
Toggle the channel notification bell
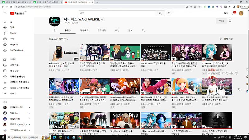(230, 21)
